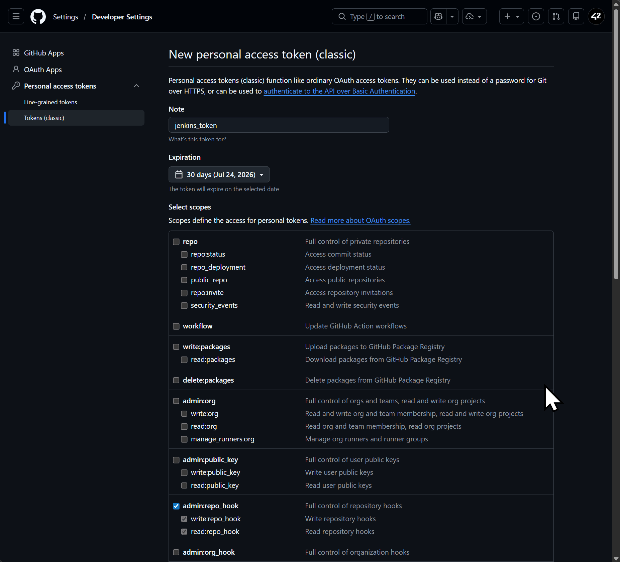This screenshot has width=620, height=562.
Task: Click the create new plus icon
Action: 512,16
